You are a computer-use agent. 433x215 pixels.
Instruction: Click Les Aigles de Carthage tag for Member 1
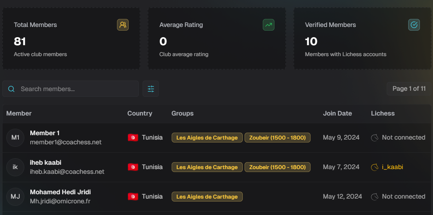click(207, 137)
